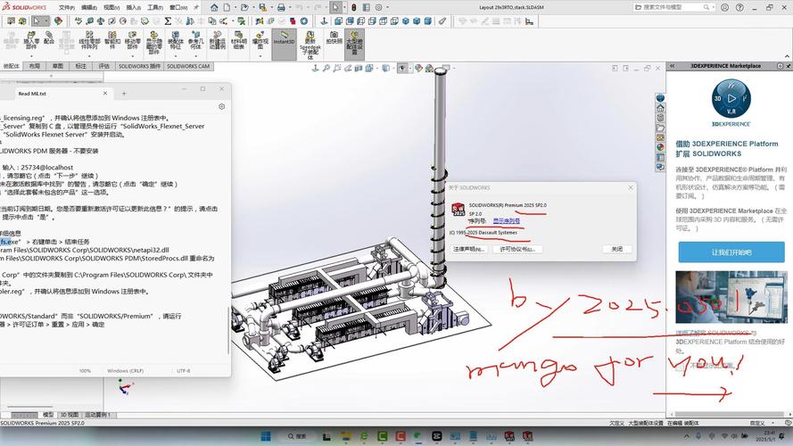793x446 pixels.
Task: Open the Windows Start button
Action: 266,436
